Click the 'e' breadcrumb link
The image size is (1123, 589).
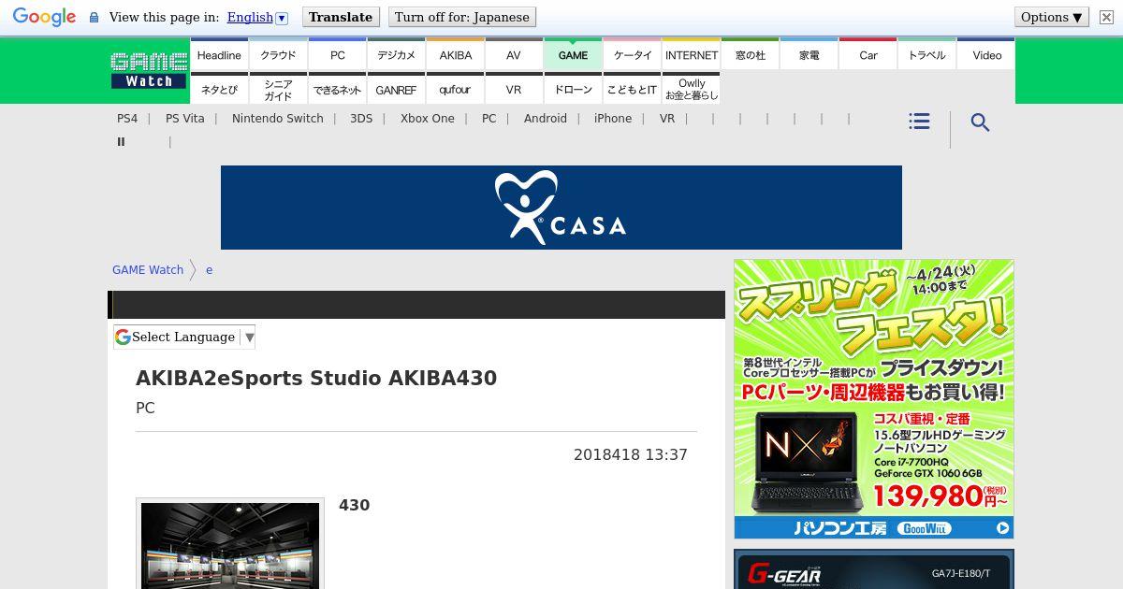[x=209, y=270]
